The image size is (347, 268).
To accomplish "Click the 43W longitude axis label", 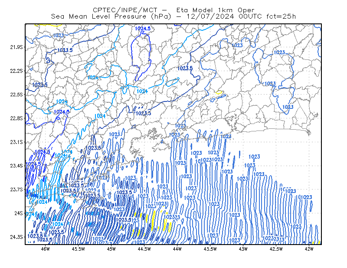I will pyautogui.click(x=243, y=249).
